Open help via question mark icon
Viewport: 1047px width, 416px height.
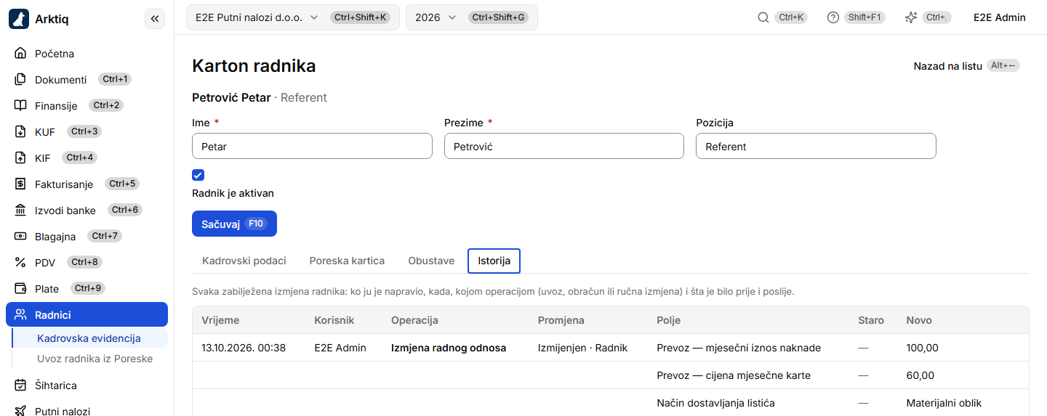click(x=833, y=17)
